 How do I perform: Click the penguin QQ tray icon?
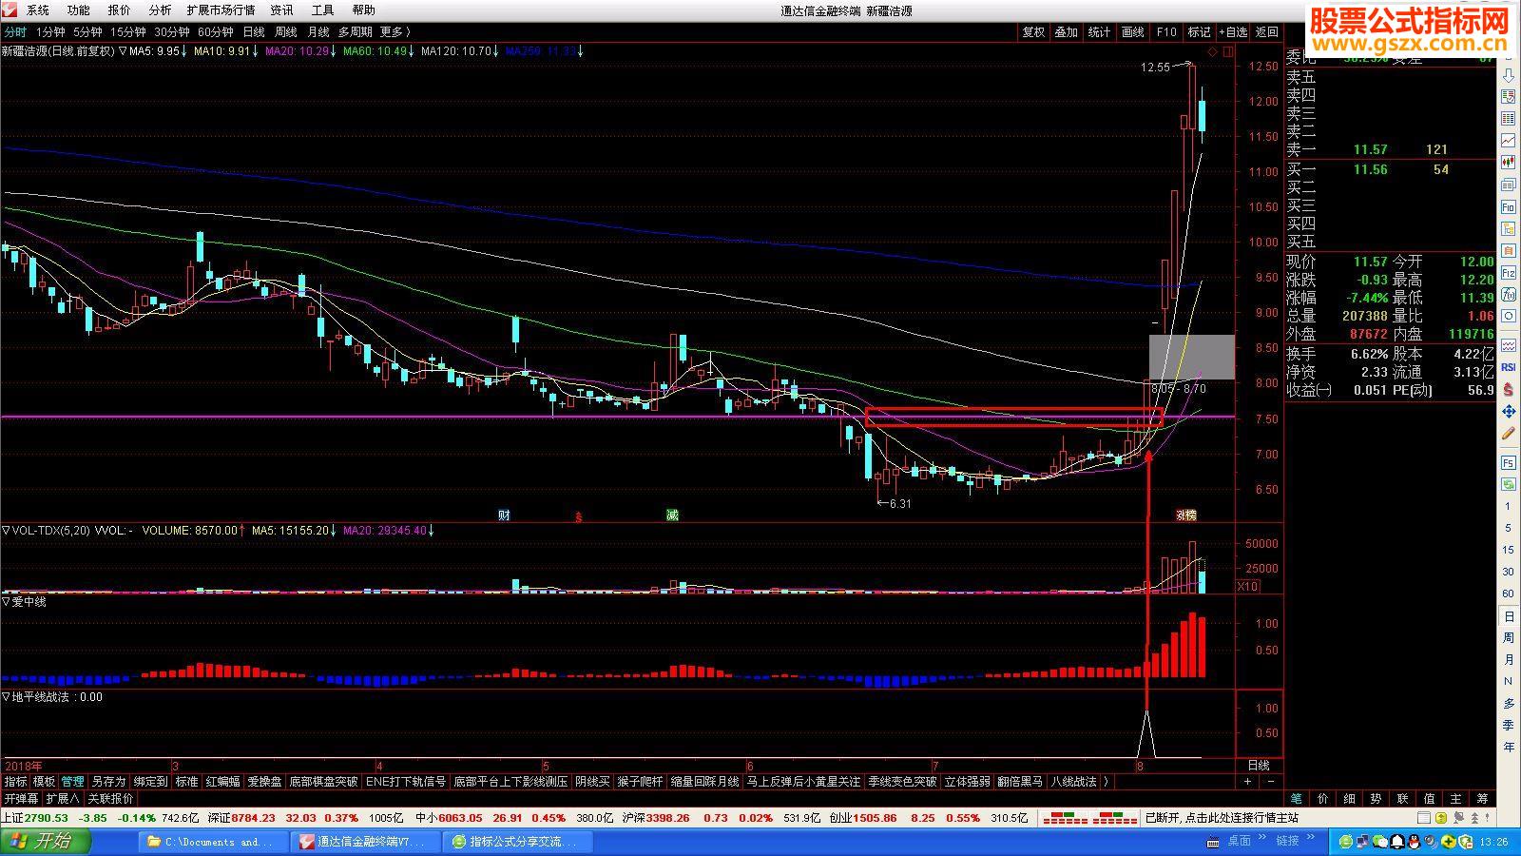(x=1414, y=842)
